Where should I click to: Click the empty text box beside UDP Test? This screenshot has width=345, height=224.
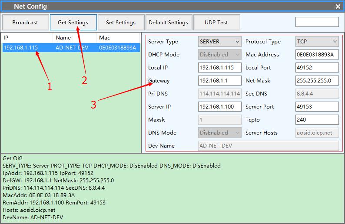pos(317,22)
